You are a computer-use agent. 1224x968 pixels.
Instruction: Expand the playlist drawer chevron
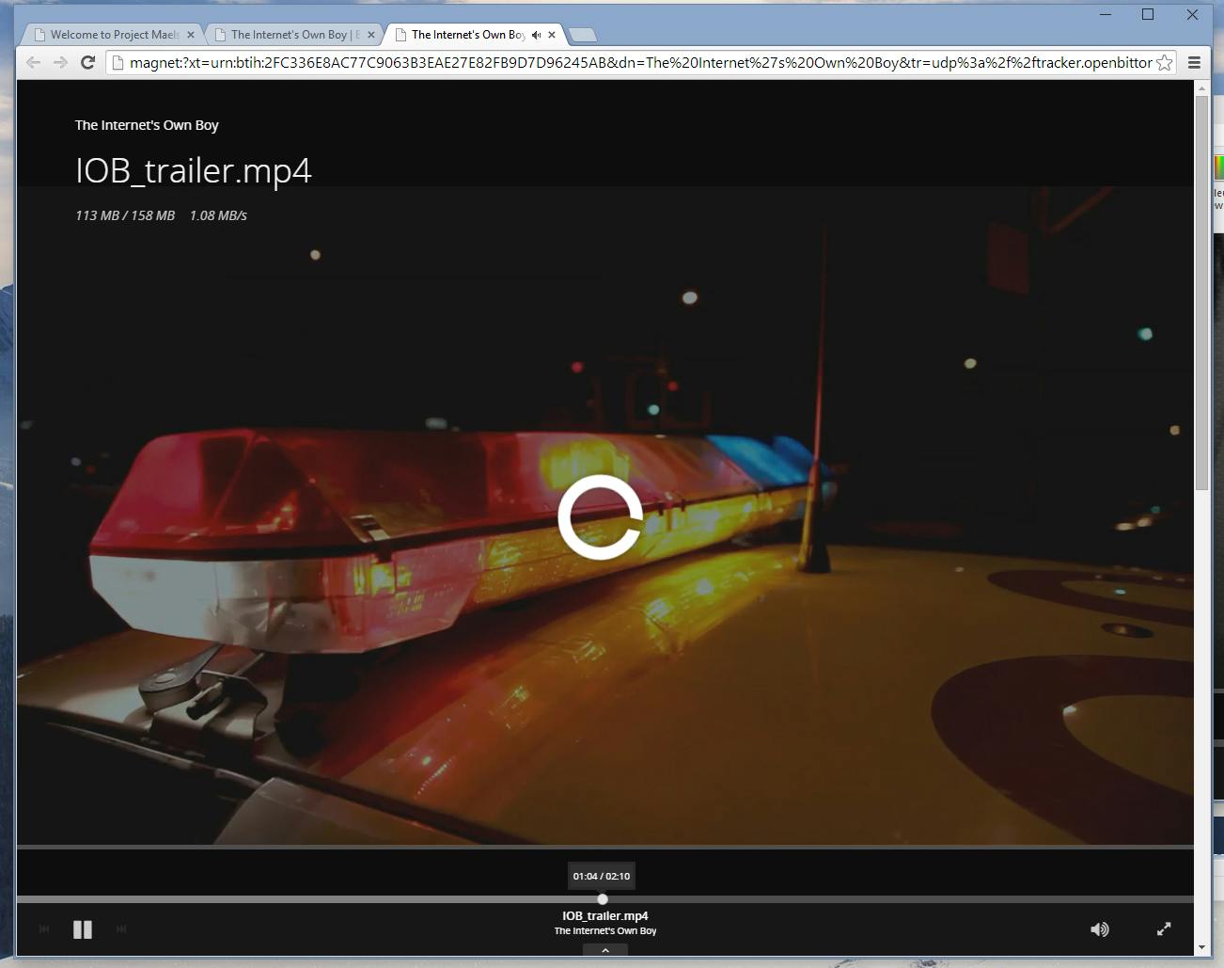point(605,950)
